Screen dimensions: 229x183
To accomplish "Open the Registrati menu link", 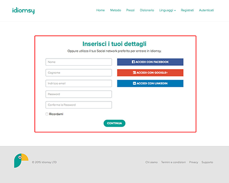I will [x=187, y=10].
